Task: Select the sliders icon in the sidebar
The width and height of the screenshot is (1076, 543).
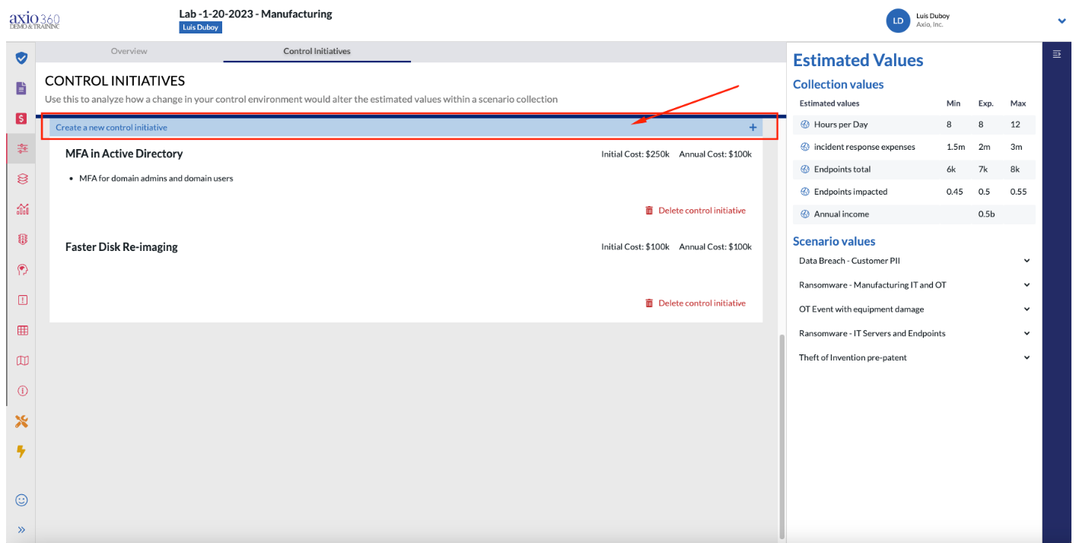Action: click(22, 148)
